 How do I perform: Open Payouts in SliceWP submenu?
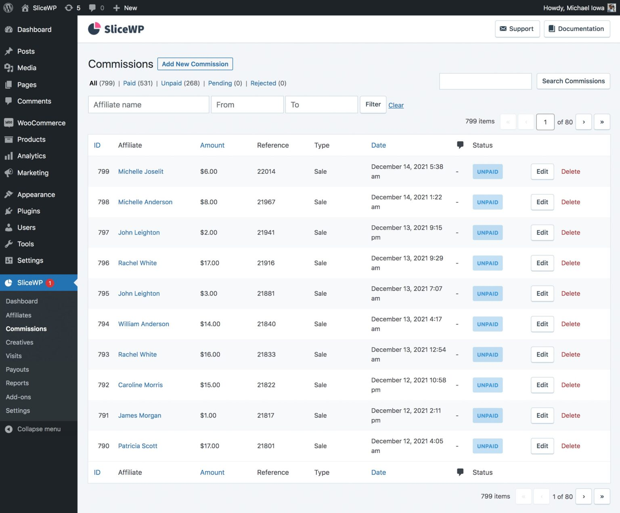tap(17, 369)
